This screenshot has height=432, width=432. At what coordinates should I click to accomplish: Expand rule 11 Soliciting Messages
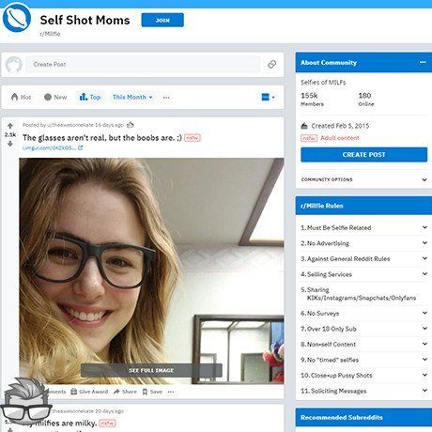click(x=364, y=391)
